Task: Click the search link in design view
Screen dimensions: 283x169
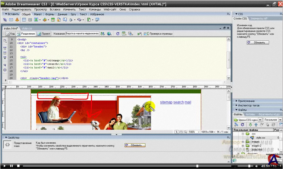Action: pos(178,102)
